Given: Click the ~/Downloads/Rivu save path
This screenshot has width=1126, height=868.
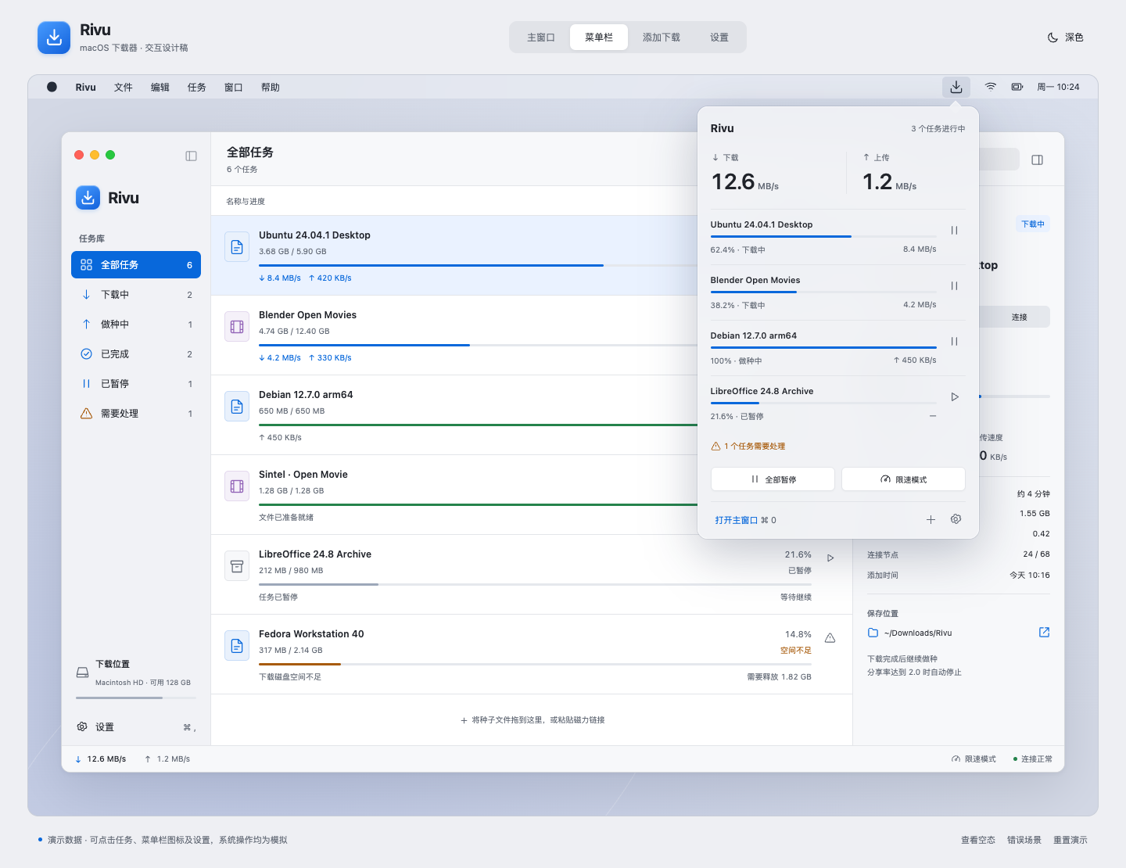Looking at the screenshot, I should click(918, 633).
